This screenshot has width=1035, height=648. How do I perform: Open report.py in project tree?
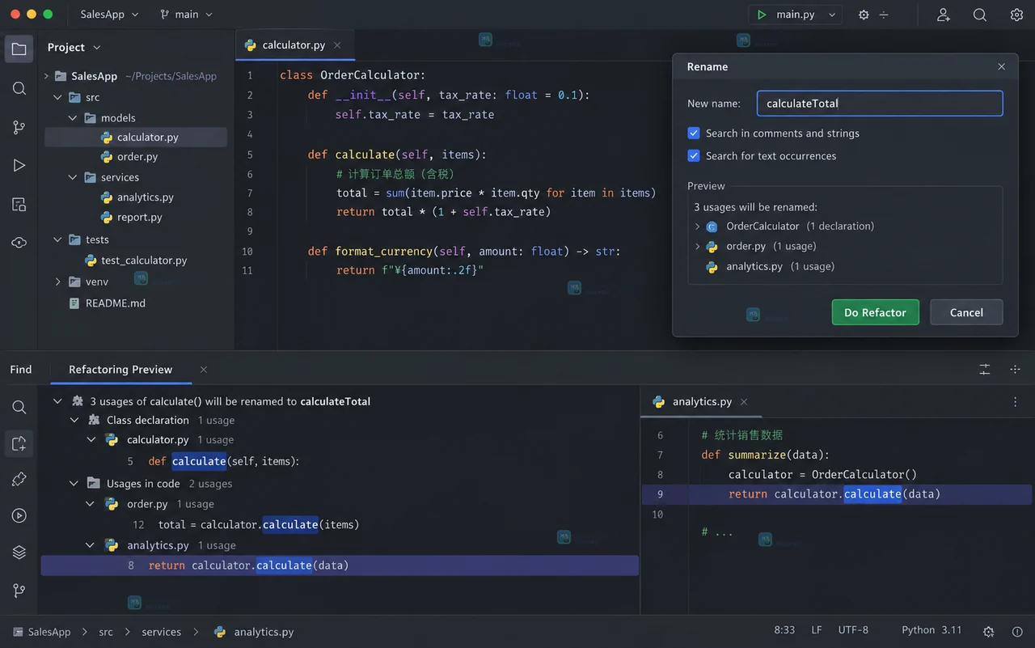click(139, 217)
